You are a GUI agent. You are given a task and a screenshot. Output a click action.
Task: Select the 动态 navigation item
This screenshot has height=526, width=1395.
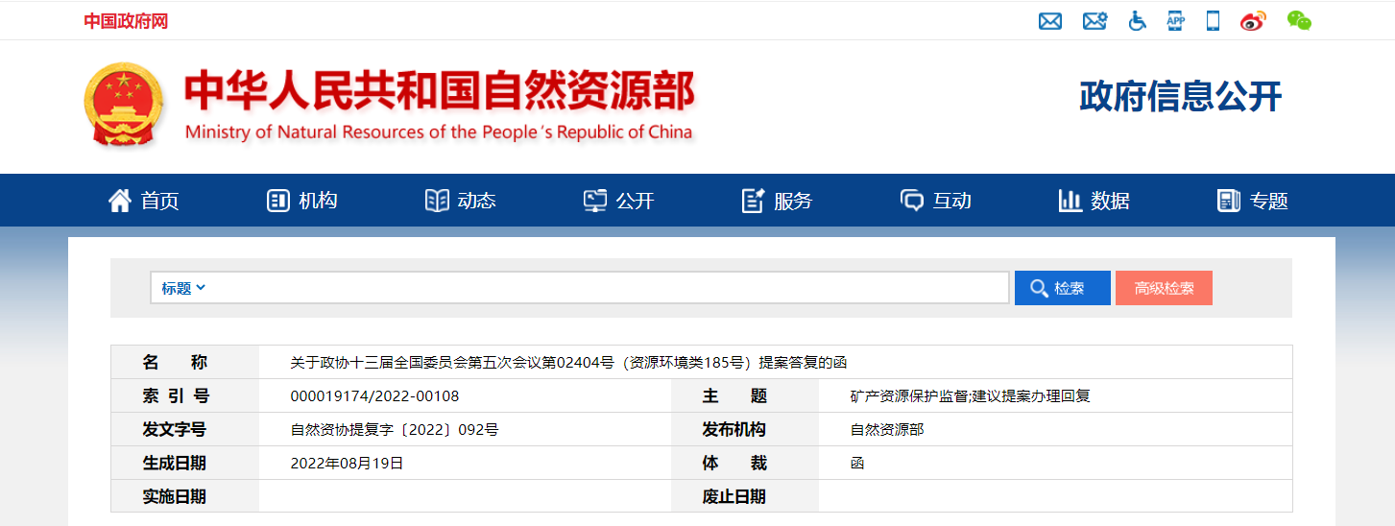[461, 201]
